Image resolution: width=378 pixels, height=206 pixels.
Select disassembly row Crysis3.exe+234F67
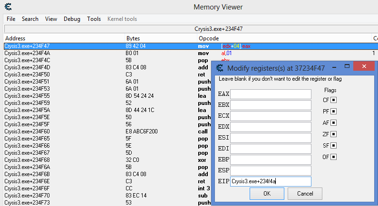point(107,153)
